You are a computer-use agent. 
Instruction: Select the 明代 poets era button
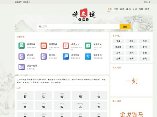click(131, 58)
